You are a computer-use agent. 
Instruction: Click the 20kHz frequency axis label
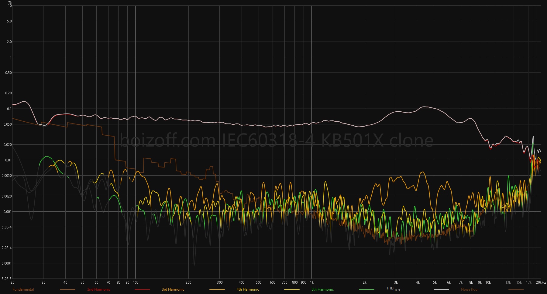[541, 282]
